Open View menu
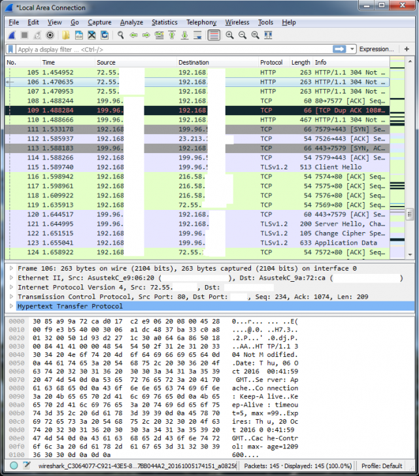Viewport: 419px width, 476px height. [55, 22]
